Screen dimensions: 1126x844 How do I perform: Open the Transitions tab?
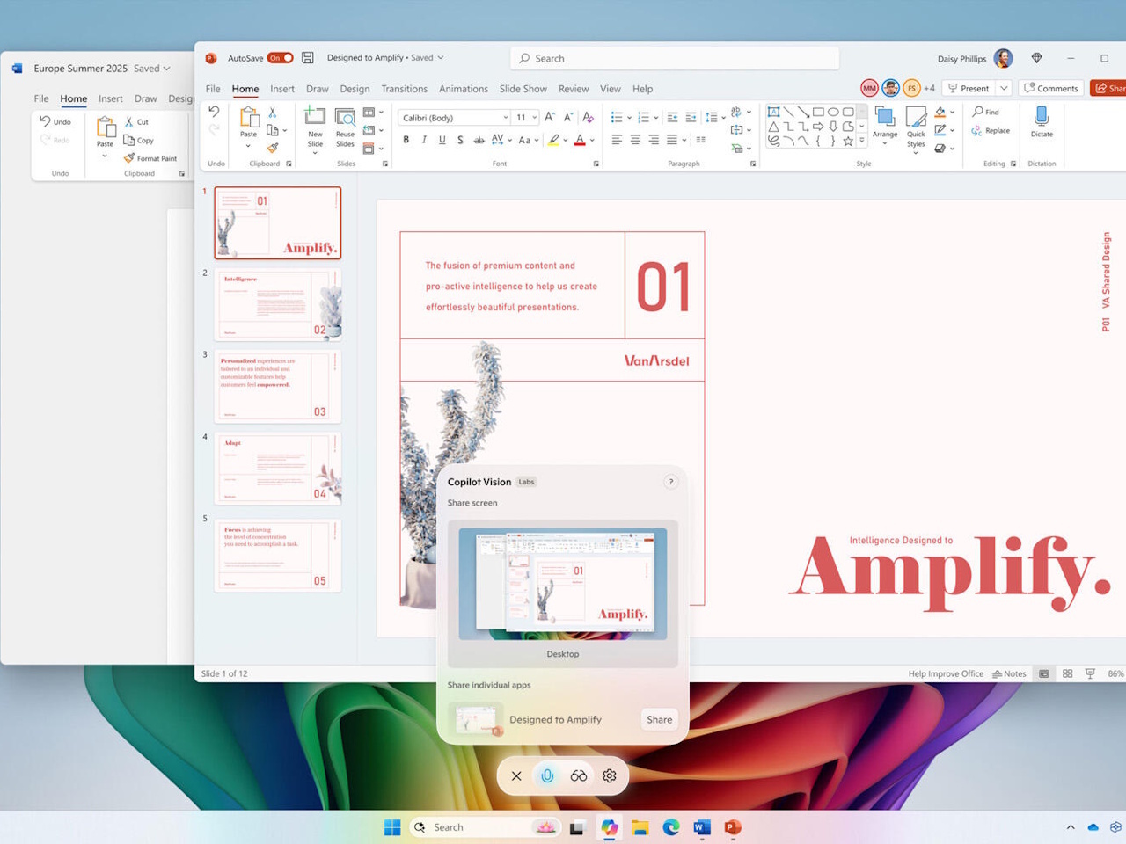(x=404, y=89)
